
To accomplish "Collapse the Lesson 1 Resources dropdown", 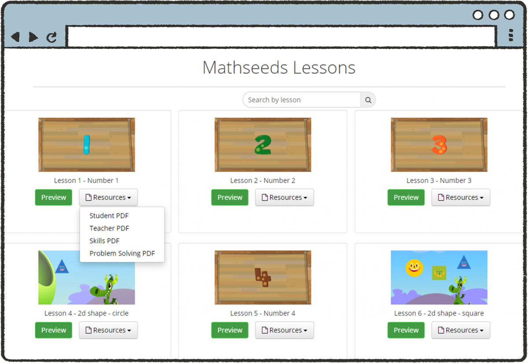I will (x=108, y=198).
